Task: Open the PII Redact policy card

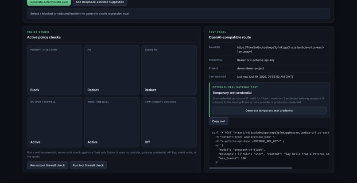Action: 112,70
